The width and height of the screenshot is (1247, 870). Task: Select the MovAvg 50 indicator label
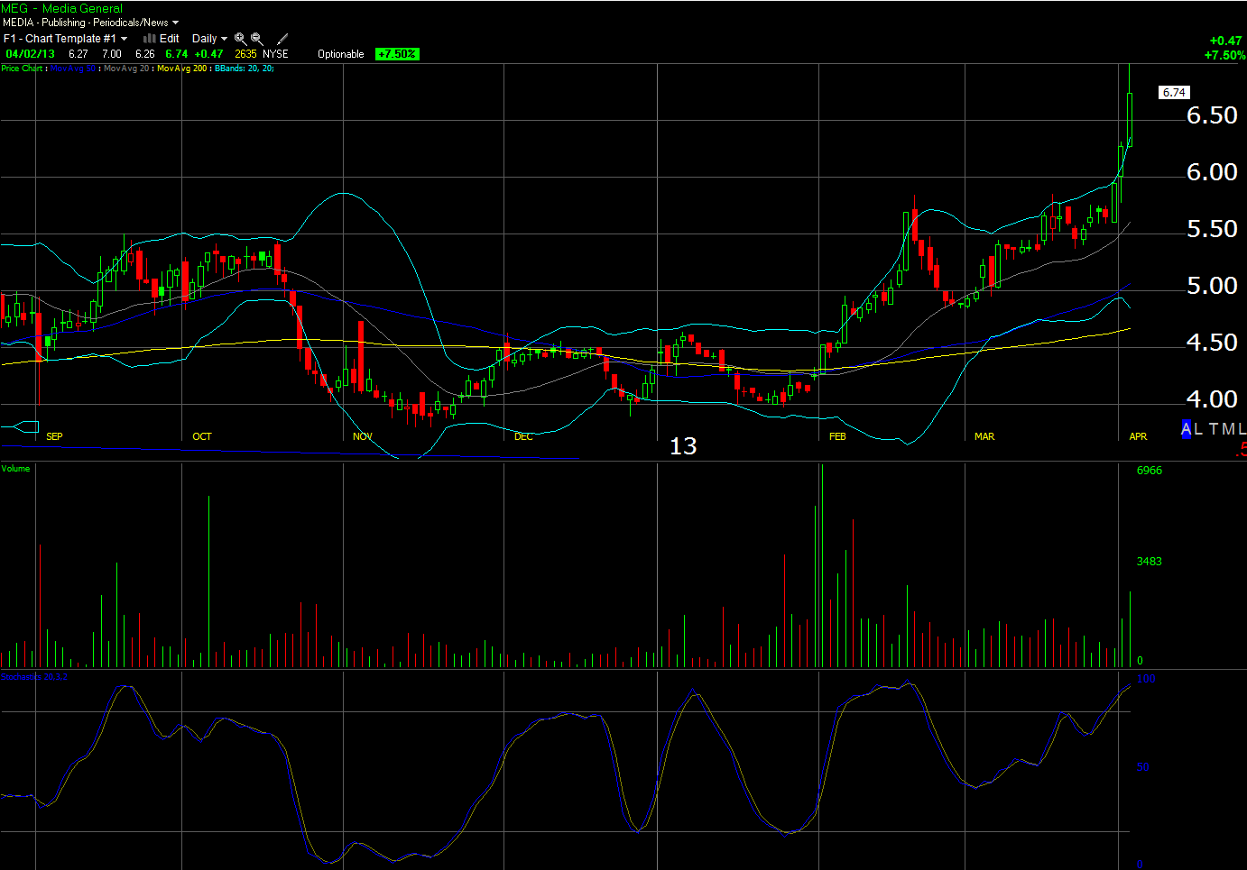click(73, 69)
